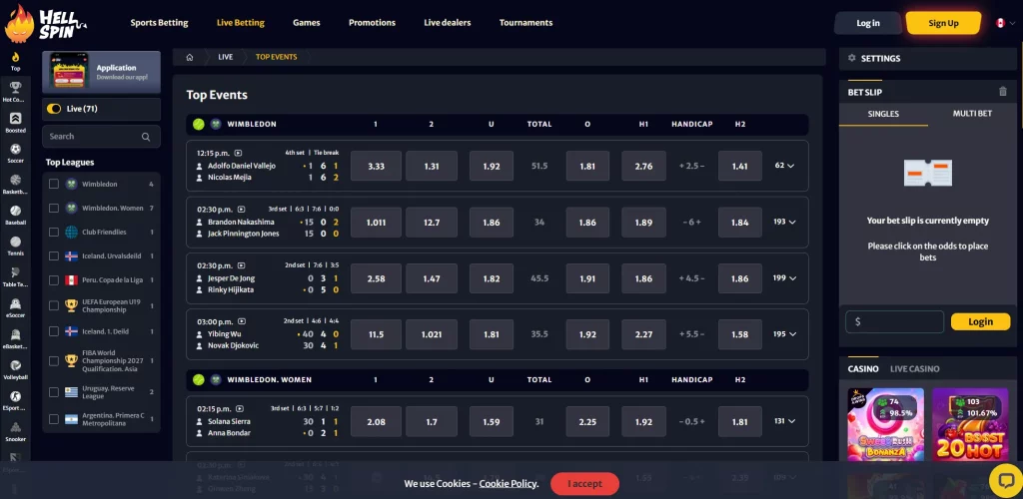
Task: Check the Wimbledon. Women league checkbox
Action: pos(54,209)
